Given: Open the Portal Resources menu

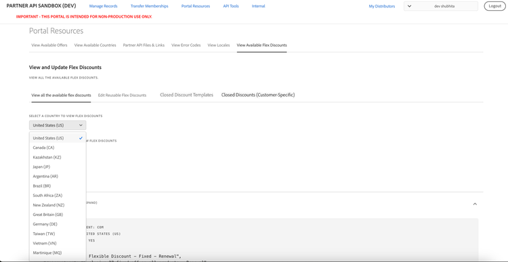Looking at the screenshot, I should point(196,6).
